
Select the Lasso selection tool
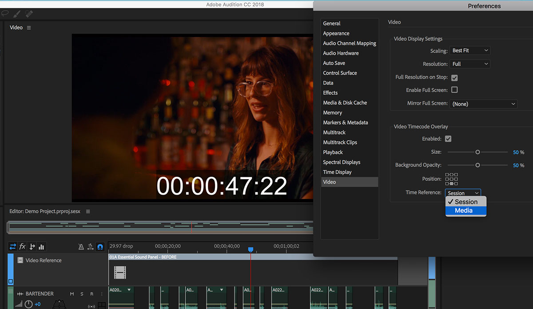tap(5, 14)
